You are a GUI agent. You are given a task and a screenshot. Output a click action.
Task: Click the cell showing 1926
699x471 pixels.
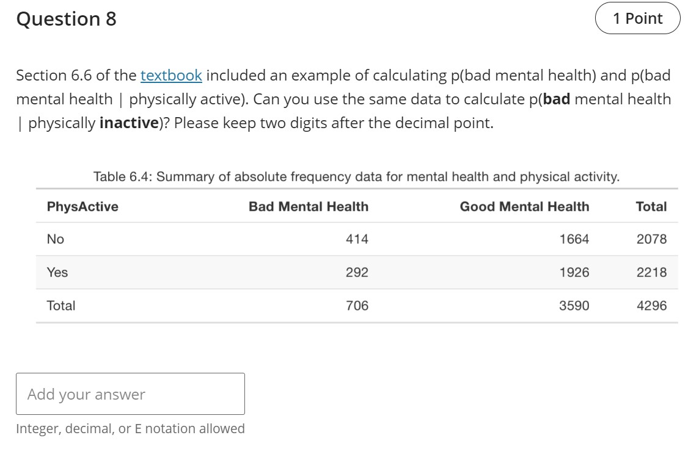click(x=574, y=273)
